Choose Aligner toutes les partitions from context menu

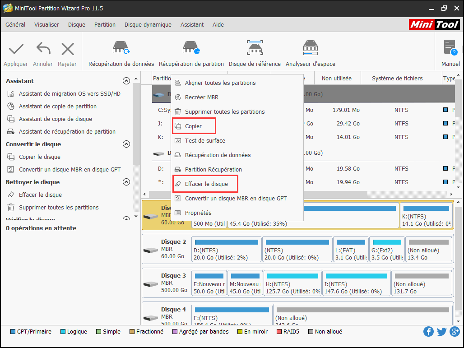point(237,83)
